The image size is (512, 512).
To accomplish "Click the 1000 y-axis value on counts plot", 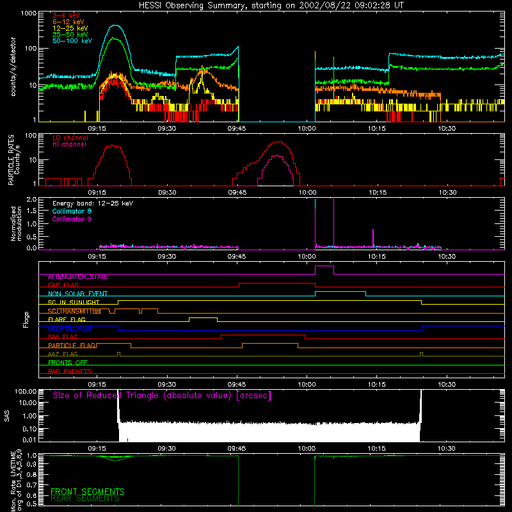I will 28,13.
